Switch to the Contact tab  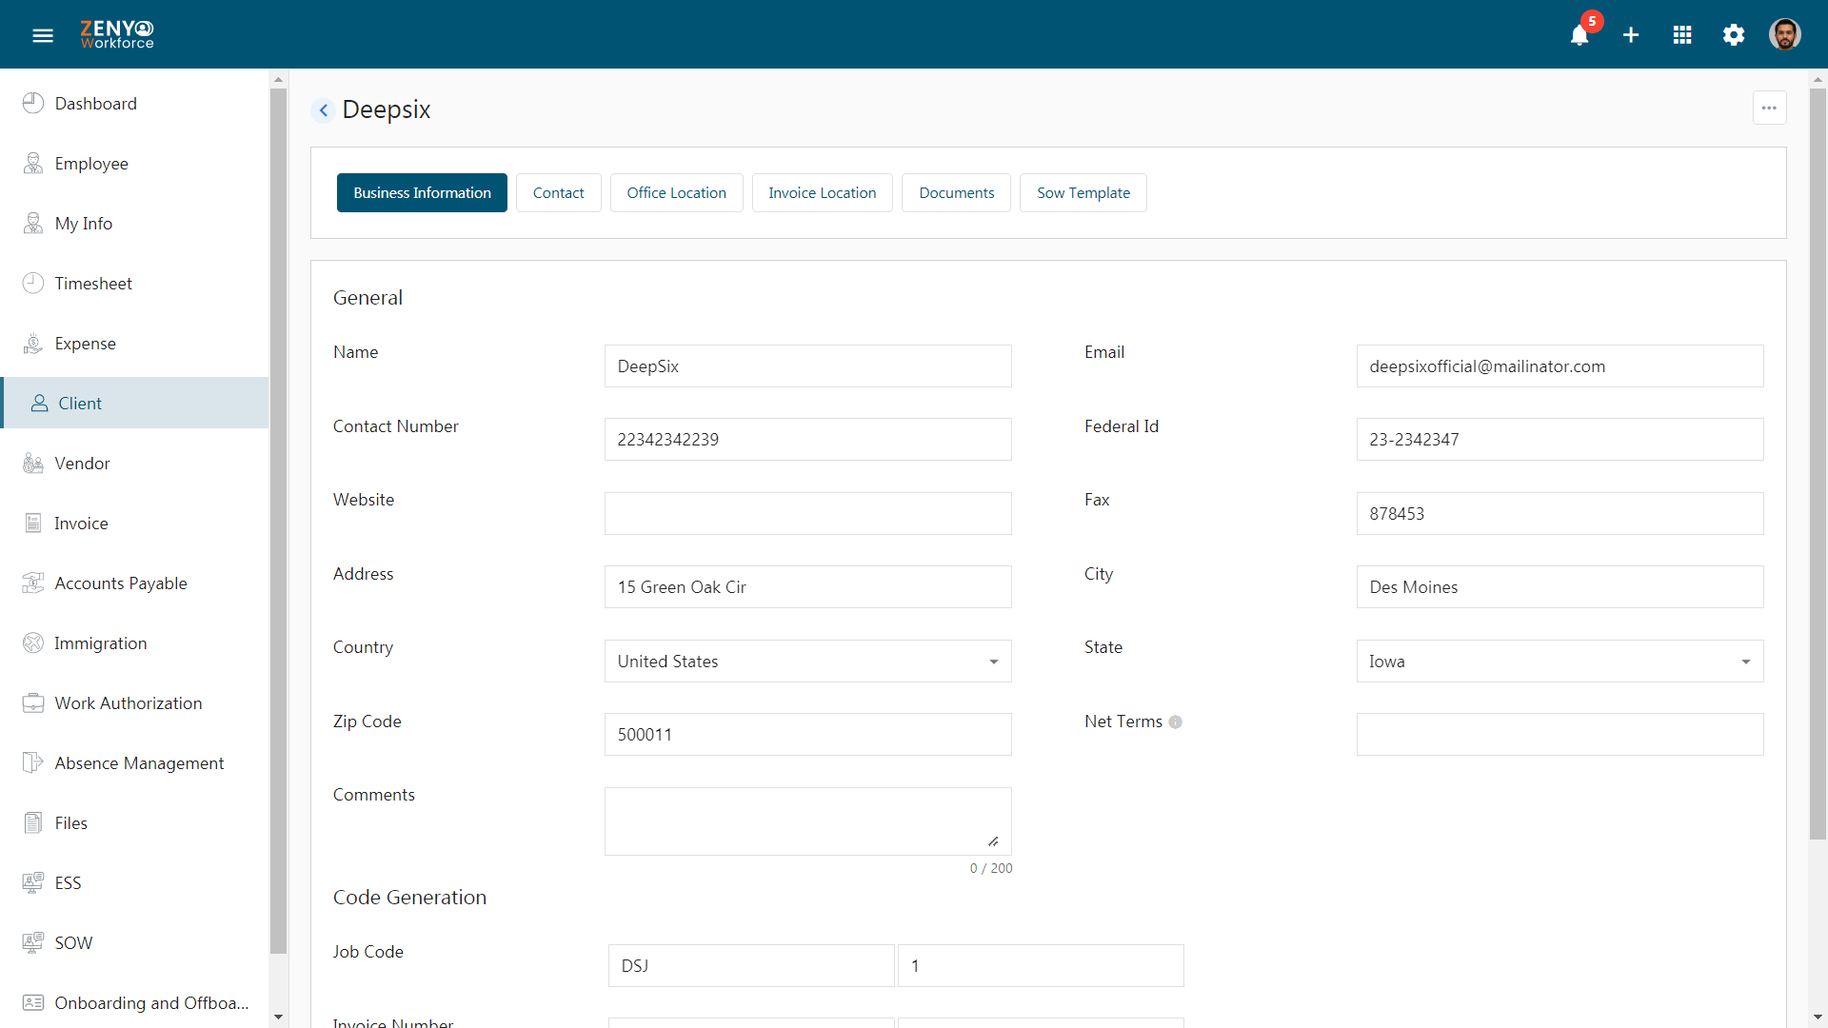[557, 192]
